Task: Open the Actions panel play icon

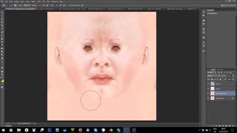Action: [204, 16]
